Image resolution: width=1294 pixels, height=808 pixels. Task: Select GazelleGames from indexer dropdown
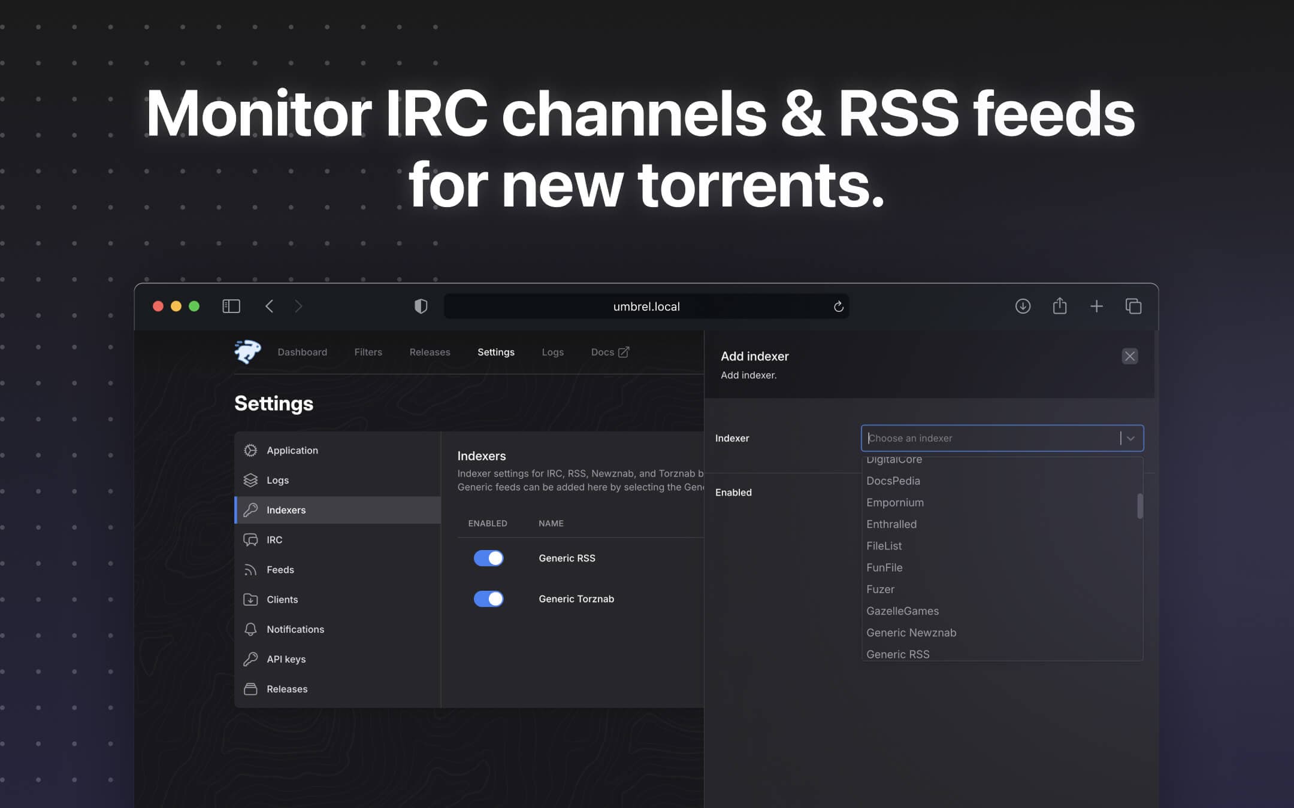tap(902, 610)
